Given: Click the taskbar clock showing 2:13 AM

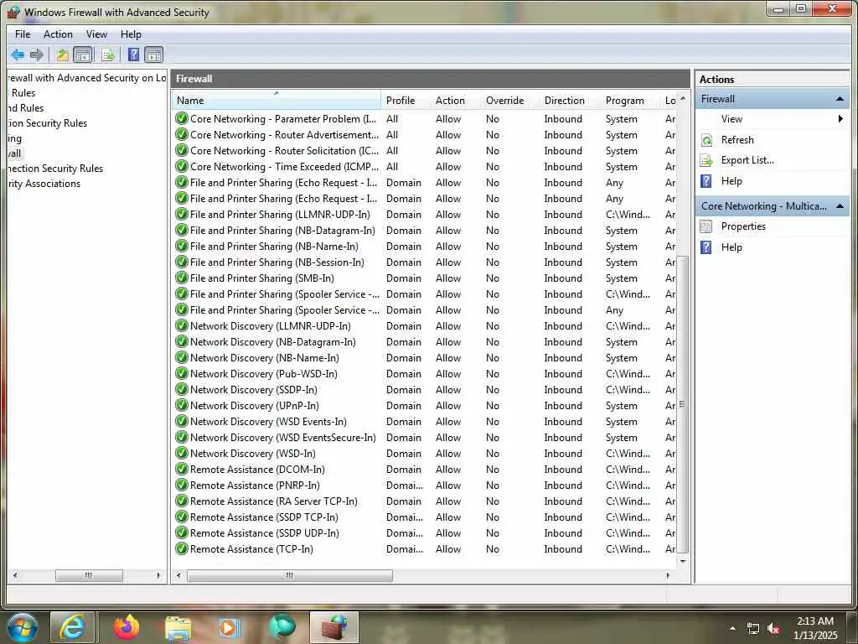Looking at the screenshot, I should (815, 628).
